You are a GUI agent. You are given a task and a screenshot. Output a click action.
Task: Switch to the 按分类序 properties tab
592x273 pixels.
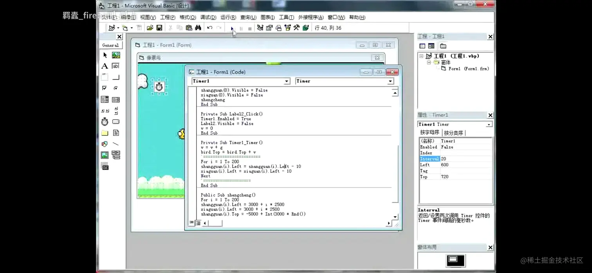pyautogui.click(x=453, y=133)
